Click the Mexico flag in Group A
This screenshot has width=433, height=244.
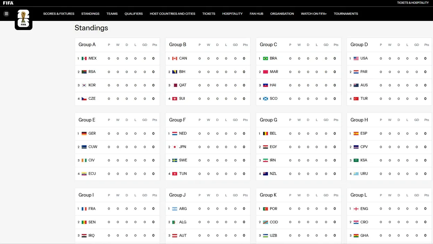pos(84,59)
